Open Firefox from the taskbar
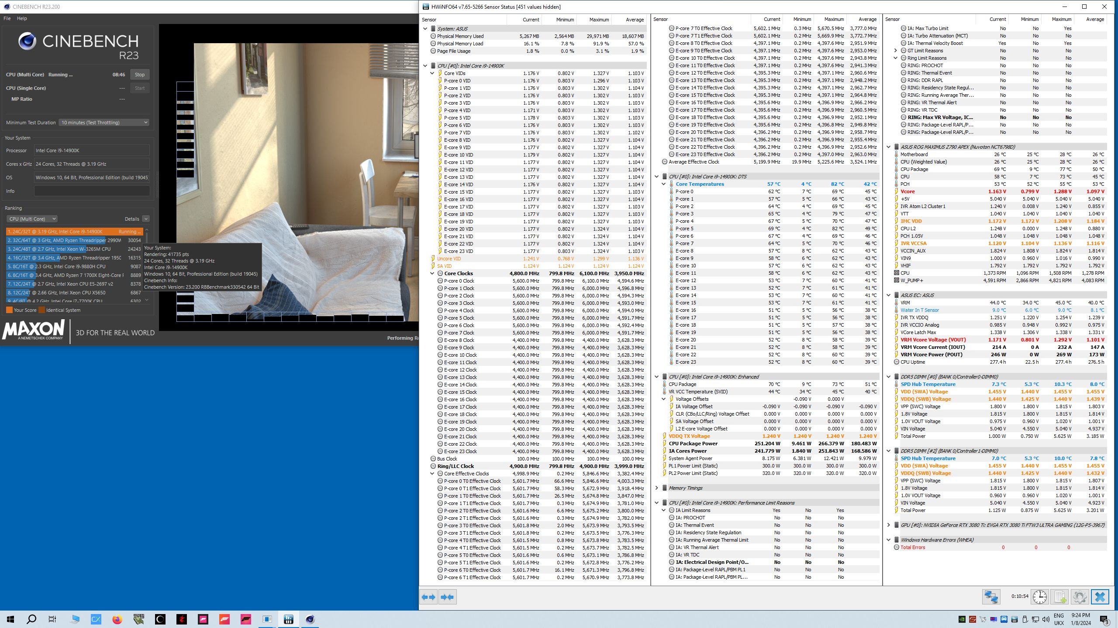 117,619
